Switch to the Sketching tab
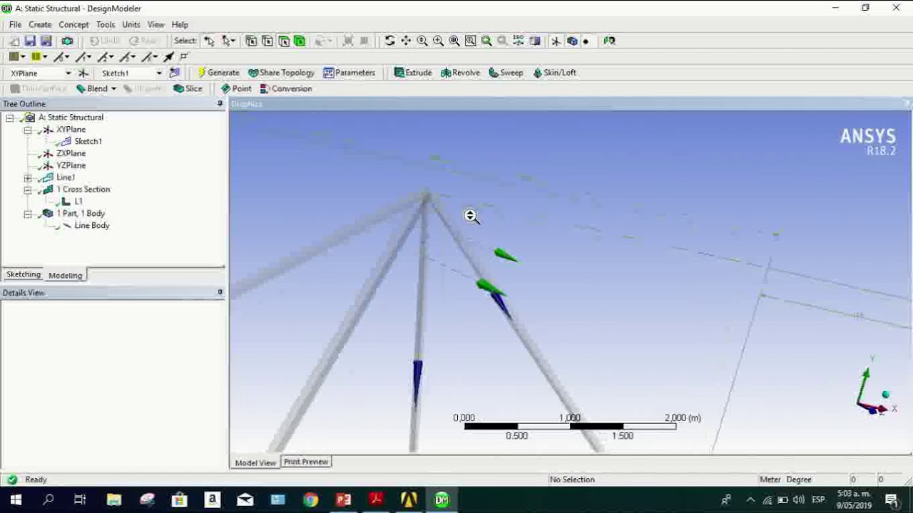913x513 pixels. 24,274
